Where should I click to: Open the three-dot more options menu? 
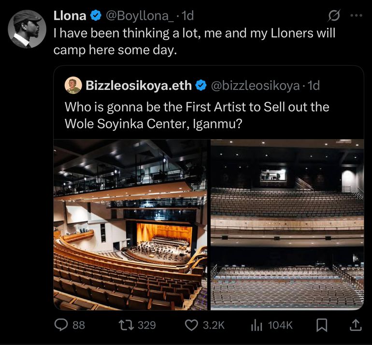(x=356, y=15)
